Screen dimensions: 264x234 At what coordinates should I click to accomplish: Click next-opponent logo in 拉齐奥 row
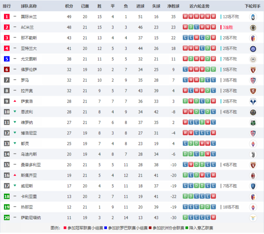253,91
